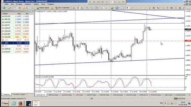This screenshot has width=191, height=107.
Task: Toggle the Terminal panel icon
Action: tap(28, 8)
